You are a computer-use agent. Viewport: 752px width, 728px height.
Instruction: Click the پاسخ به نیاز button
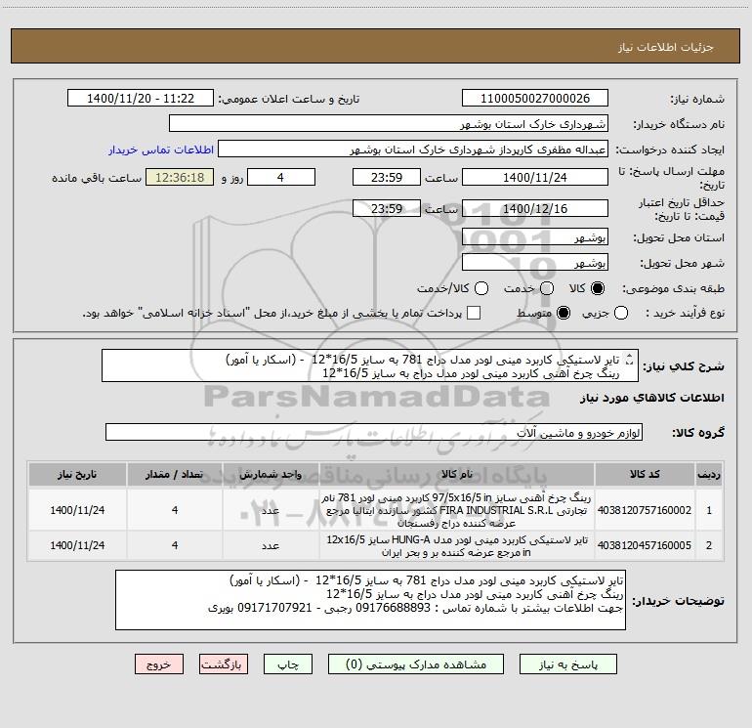pos(567,664)
